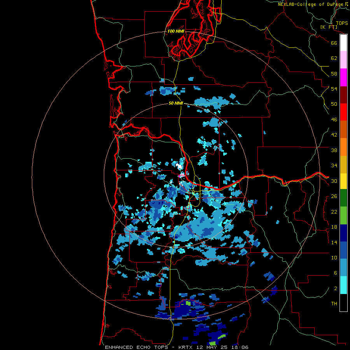Click the 30 legend value
The width and height of the screenshot is (350, 350).
pyautogui.click(x=334, y=181)
